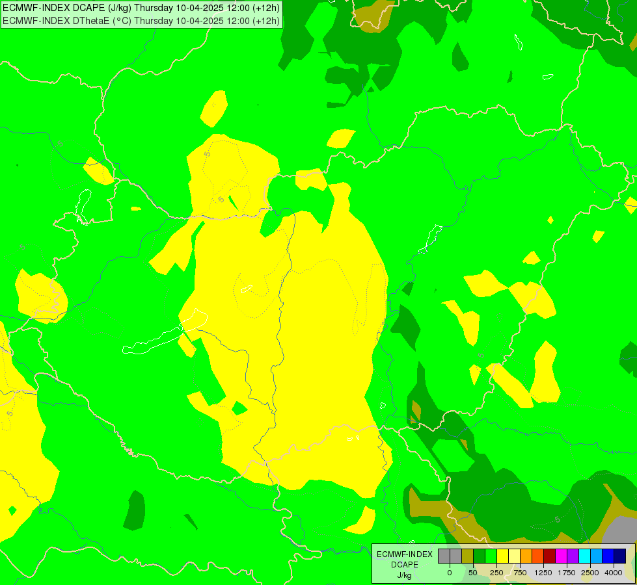Choose the purple legend swatch

(573, 556)
